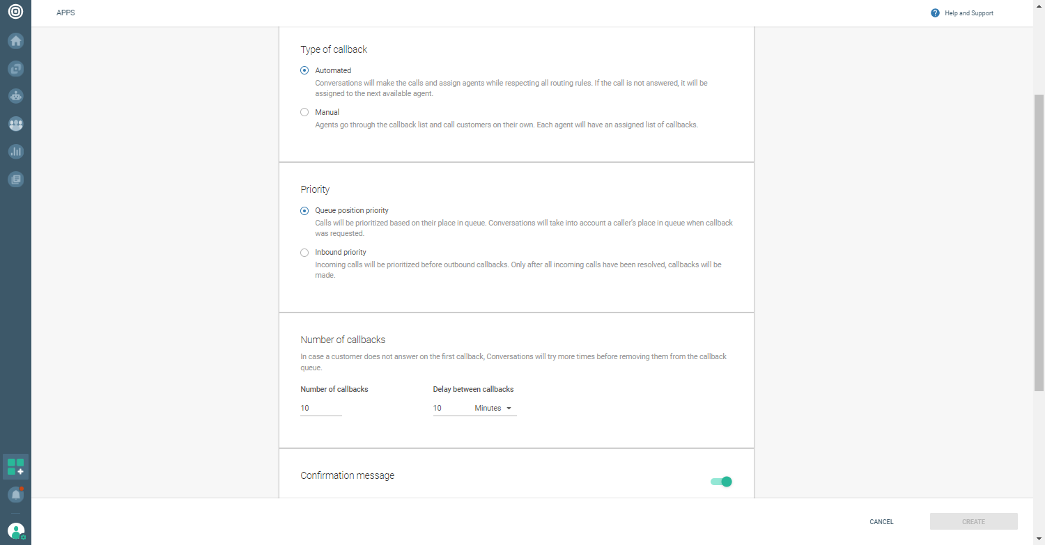This screenshot has height=545, width=1045.
Task: Open the reports list sidebar icon
Action: [x=15, y=179]
